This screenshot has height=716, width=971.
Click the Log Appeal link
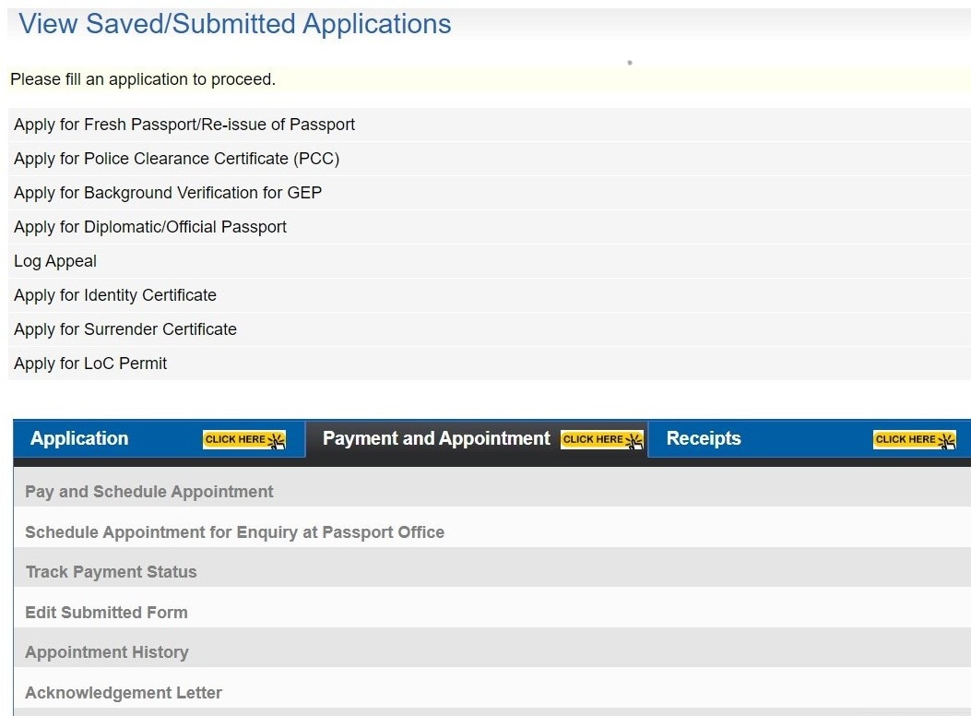click(x=55, y=261)
